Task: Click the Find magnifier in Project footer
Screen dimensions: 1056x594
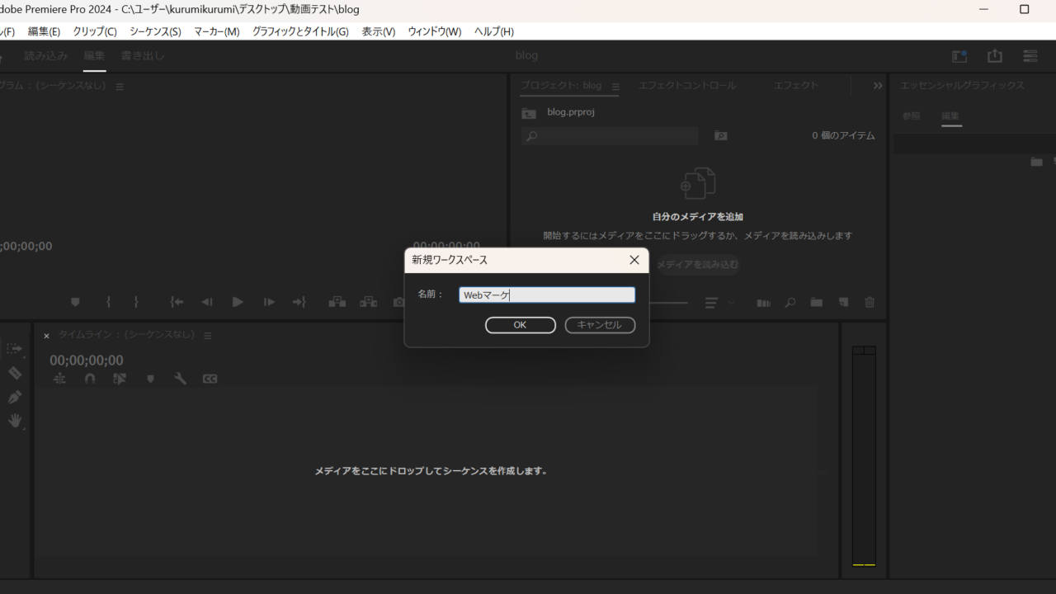Action: [790, 303]
